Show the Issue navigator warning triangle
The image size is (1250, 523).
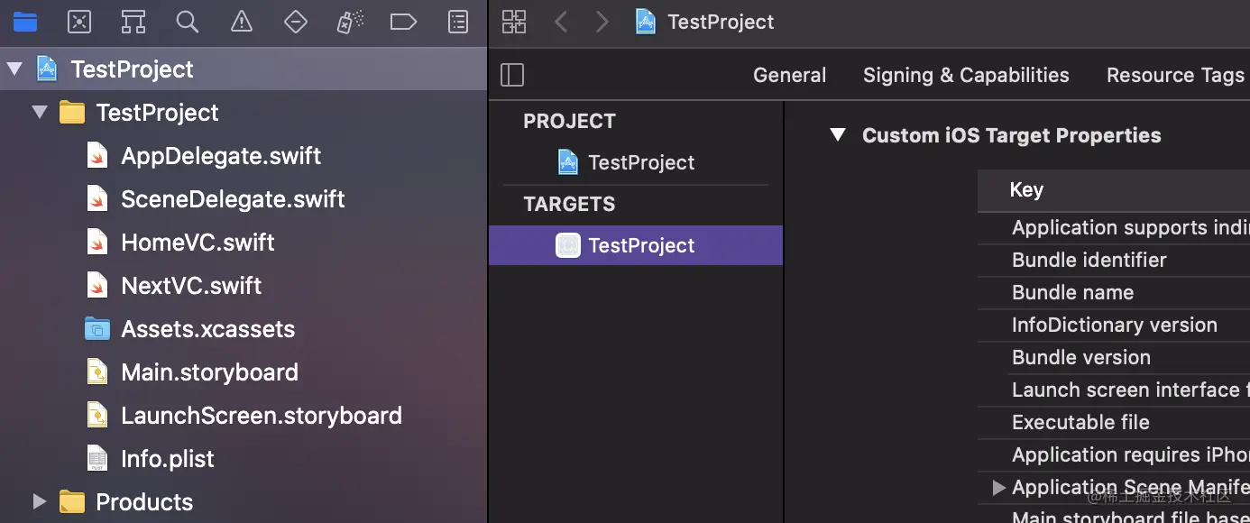pyautogui.click(x=242, y=21)
